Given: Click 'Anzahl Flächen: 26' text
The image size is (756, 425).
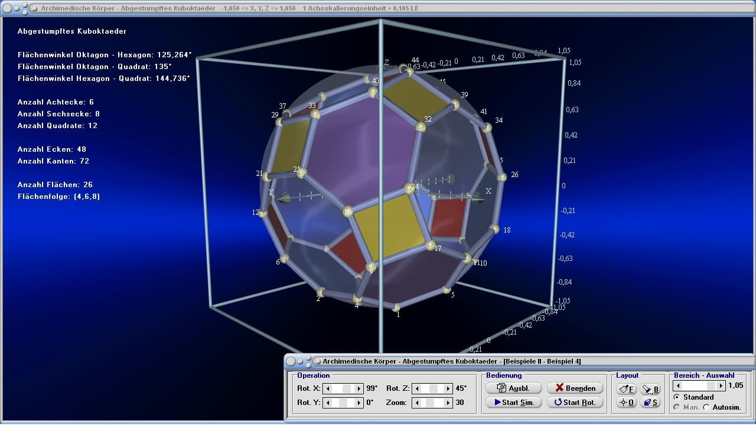Looking at the screenshot, I should pos(55,185).
